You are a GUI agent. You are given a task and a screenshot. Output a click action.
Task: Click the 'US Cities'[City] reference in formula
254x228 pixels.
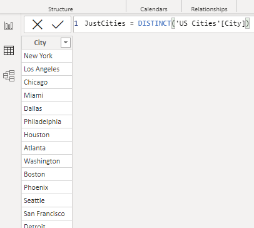(210, 23)
